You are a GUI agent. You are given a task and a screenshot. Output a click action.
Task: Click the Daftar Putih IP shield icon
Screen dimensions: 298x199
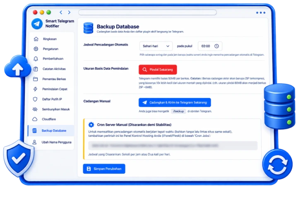(35, 99)
